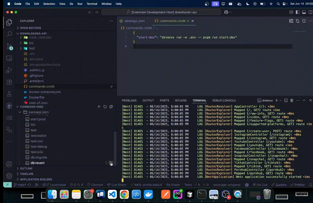Click Live Share in status bar
Screen dimensions: 313x203
tap(116, 185)
